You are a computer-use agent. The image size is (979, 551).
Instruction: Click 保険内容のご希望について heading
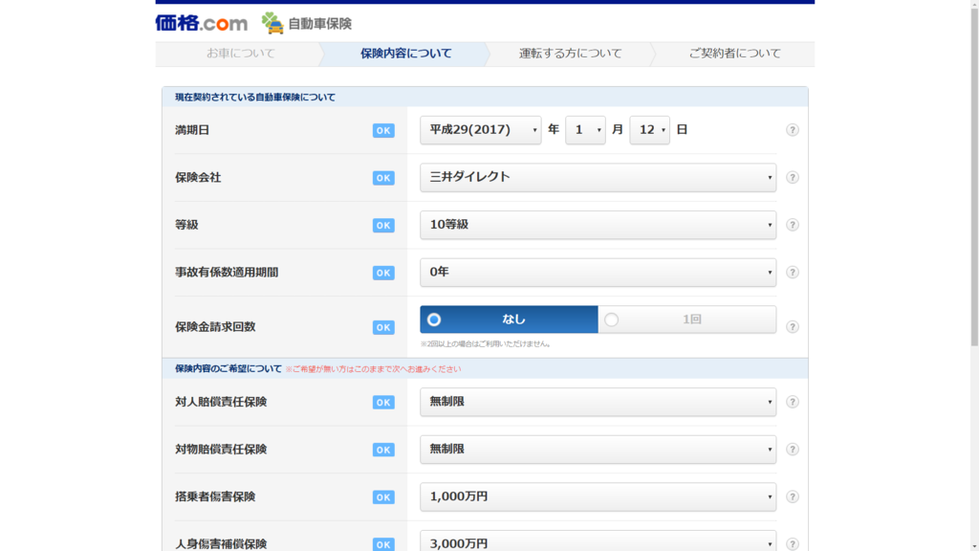pos(228,368)
